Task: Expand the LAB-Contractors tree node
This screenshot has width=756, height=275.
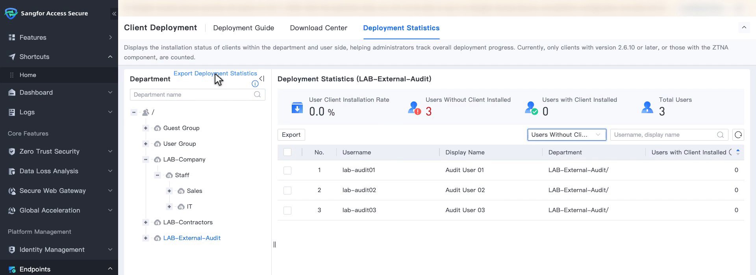Action: [x=146, y=222]
